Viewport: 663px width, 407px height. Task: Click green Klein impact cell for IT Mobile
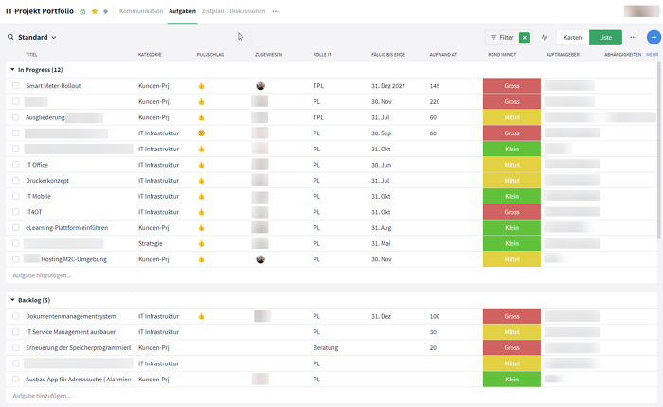pos(511,196)
